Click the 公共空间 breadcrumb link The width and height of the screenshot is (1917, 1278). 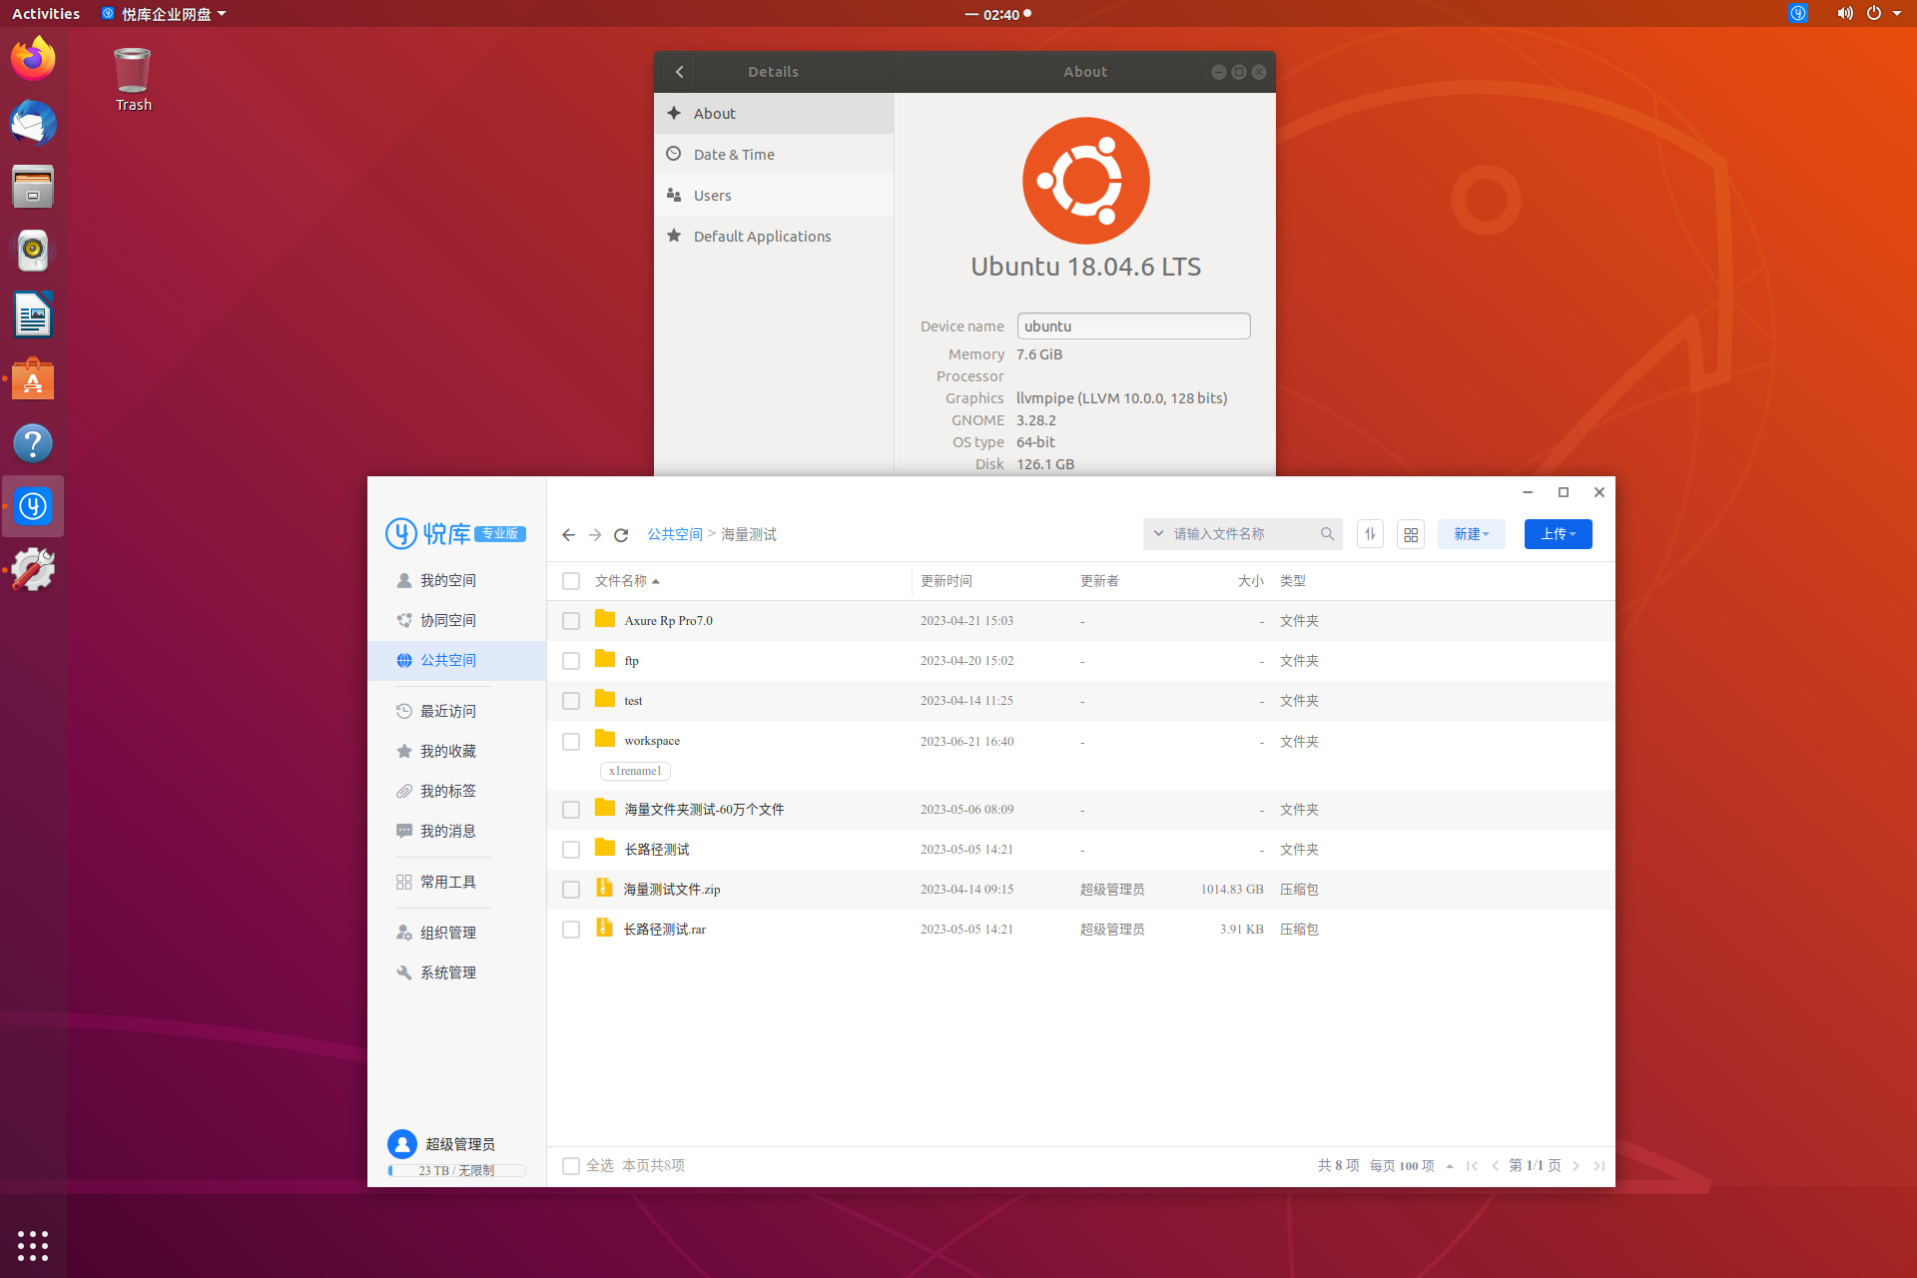coord(675,535)
